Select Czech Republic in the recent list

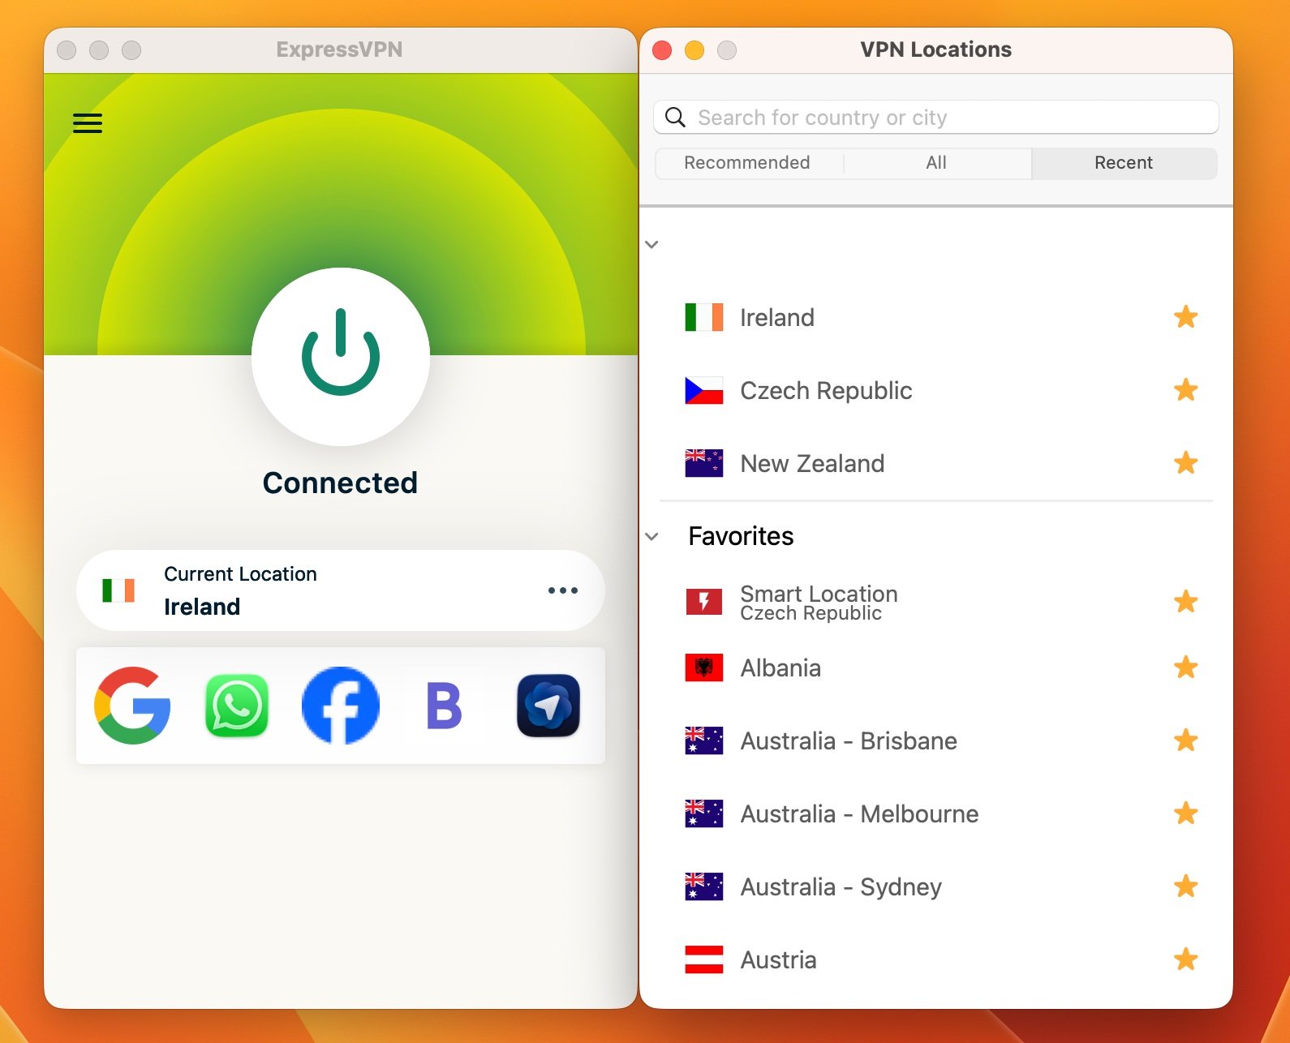[936, 390]
